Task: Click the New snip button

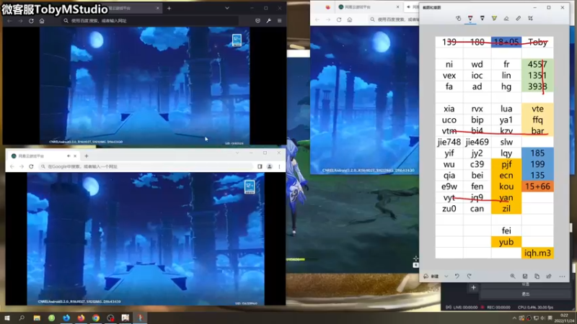Action: point(431,276)
